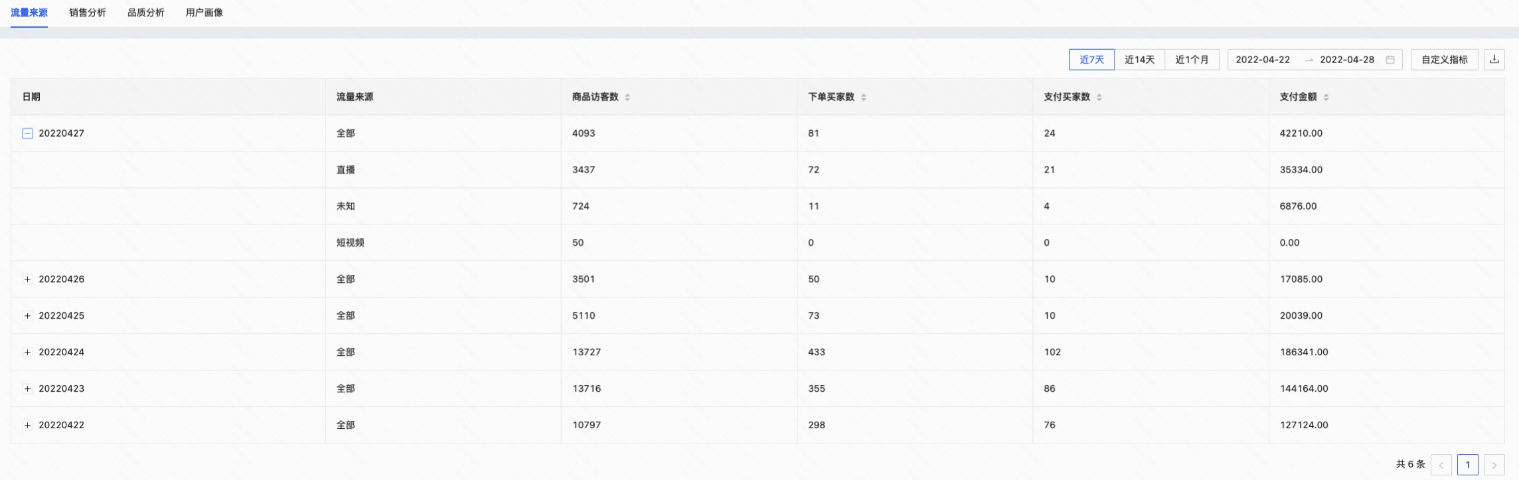Screen dimensions: 1519x480
Task: Click payment amount 42210.00
Action: click(x=1301, y=133)
